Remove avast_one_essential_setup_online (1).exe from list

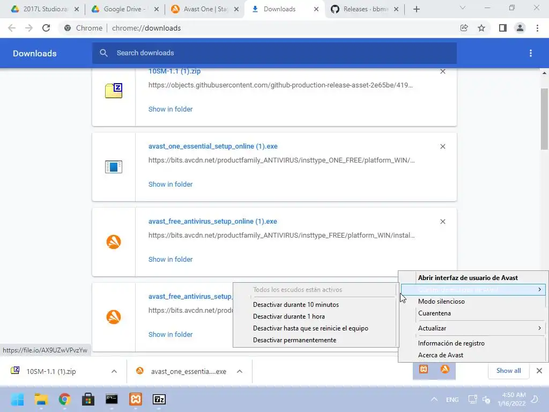[442, 146]
